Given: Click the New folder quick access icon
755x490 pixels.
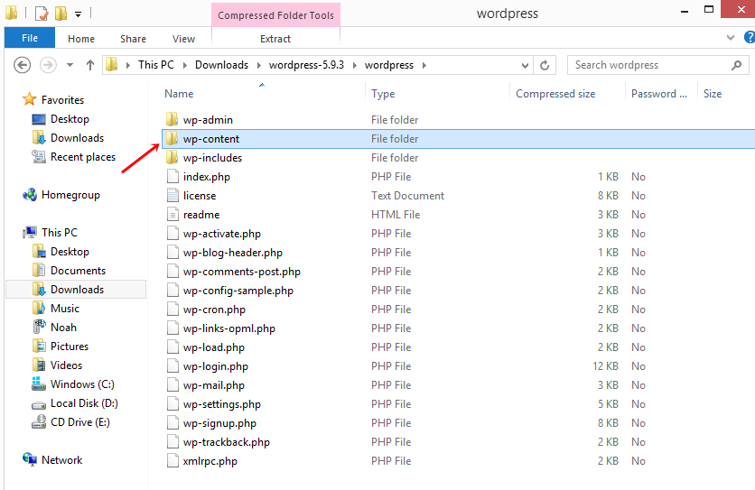Looking at the screenshot, I should pyautogui.click(x=61, y=13).
